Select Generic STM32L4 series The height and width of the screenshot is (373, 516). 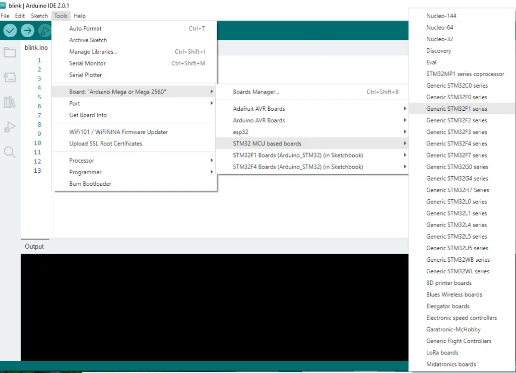point(462,225)
